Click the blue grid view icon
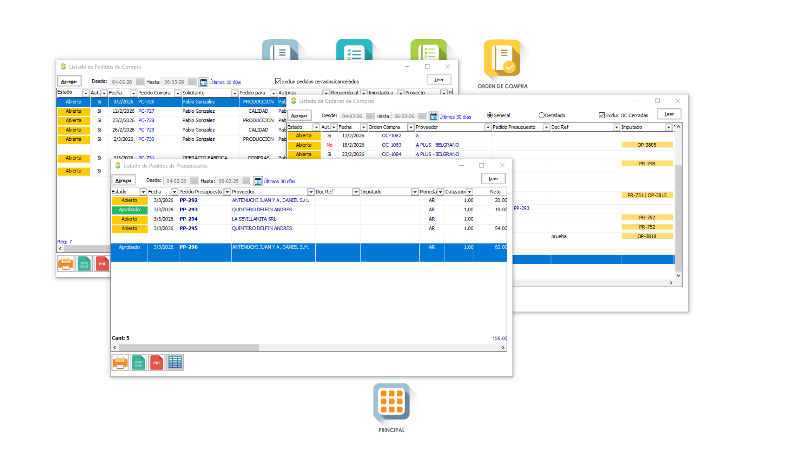The image size is (802, 451). (x=175, y=362)
